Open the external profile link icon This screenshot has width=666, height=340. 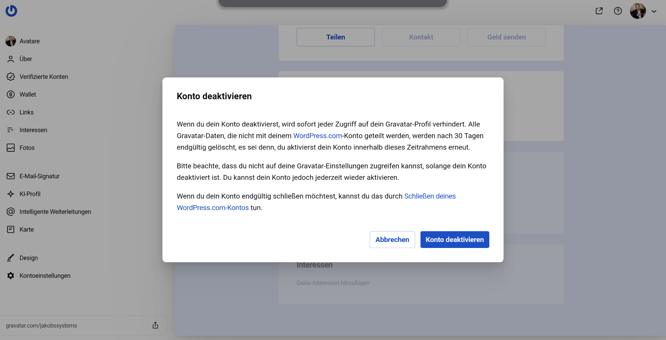(599, 11)
